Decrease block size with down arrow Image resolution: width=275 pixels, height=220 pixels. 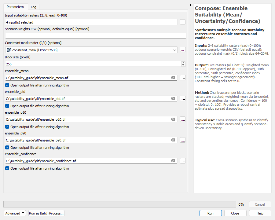[x=183, y=65]
